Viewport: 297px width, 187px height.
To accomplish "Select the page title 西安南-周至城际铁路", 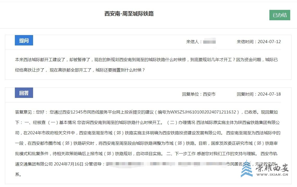I will [x=129, y=14].
